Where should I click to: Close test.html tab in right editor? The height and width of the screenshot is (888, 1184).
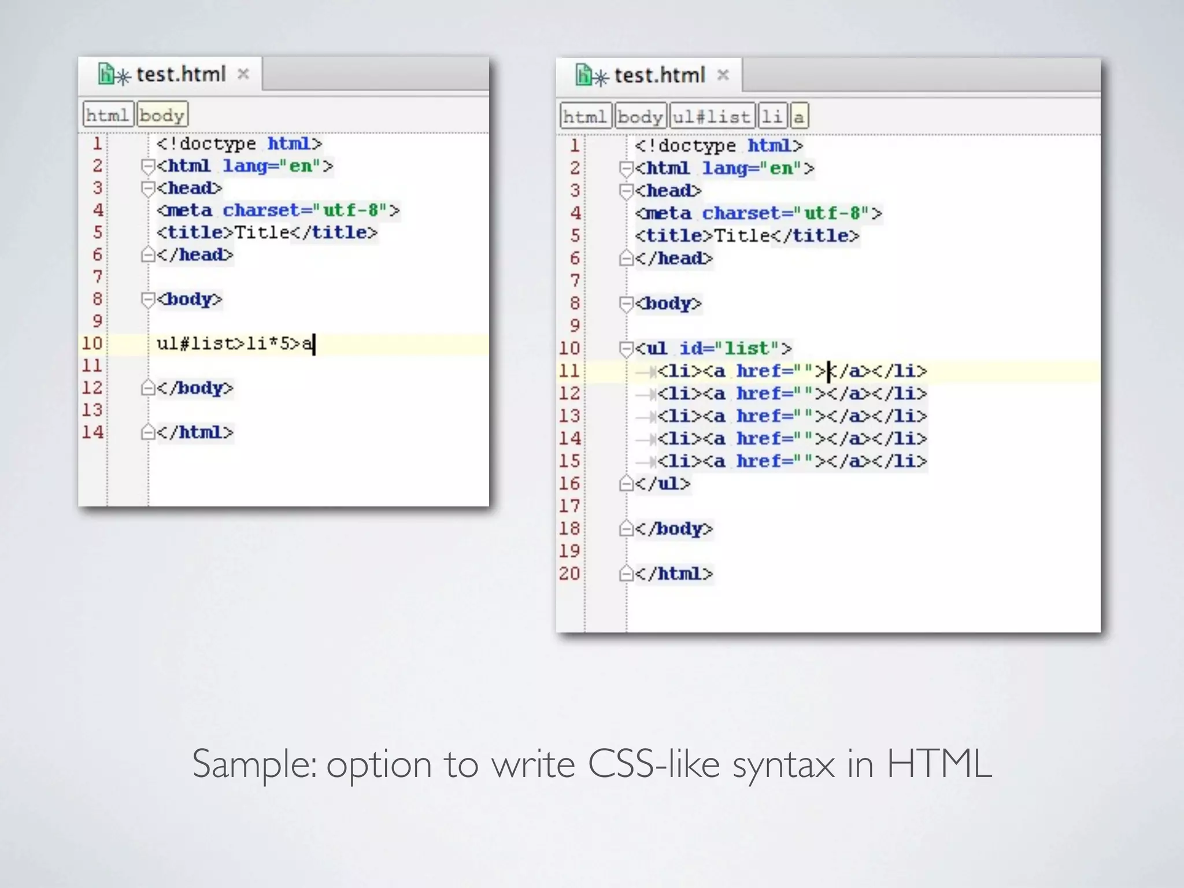tap(723, 75)
